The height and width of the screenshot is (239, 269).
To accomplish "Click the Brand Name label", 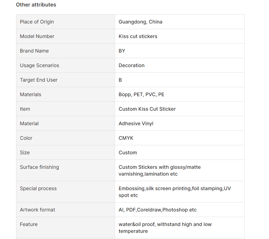I will [x=34, y=51].
